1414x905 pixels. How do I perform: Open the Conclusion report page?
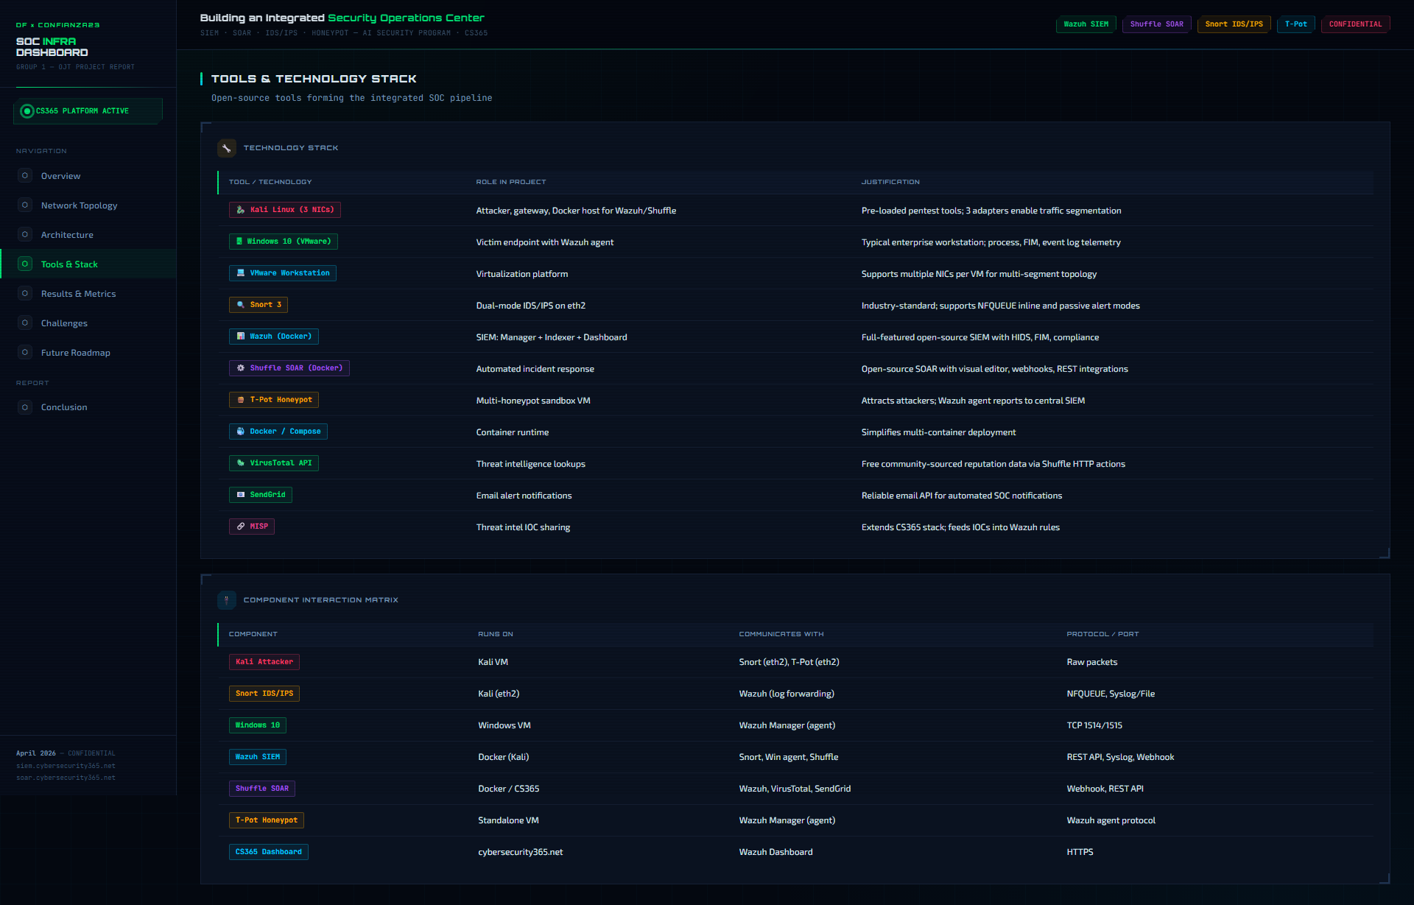88,407
